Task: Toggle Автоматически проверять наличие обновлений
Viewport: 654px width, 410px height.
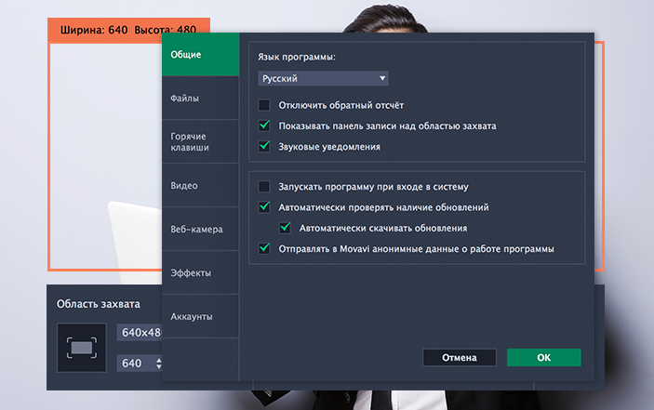Action: (265, 207)
